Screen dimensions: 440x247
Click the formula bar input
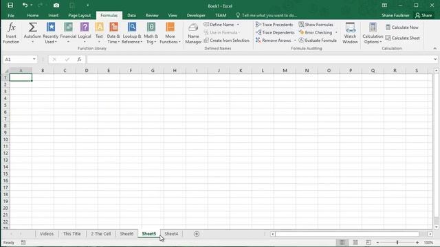point(260,60)
